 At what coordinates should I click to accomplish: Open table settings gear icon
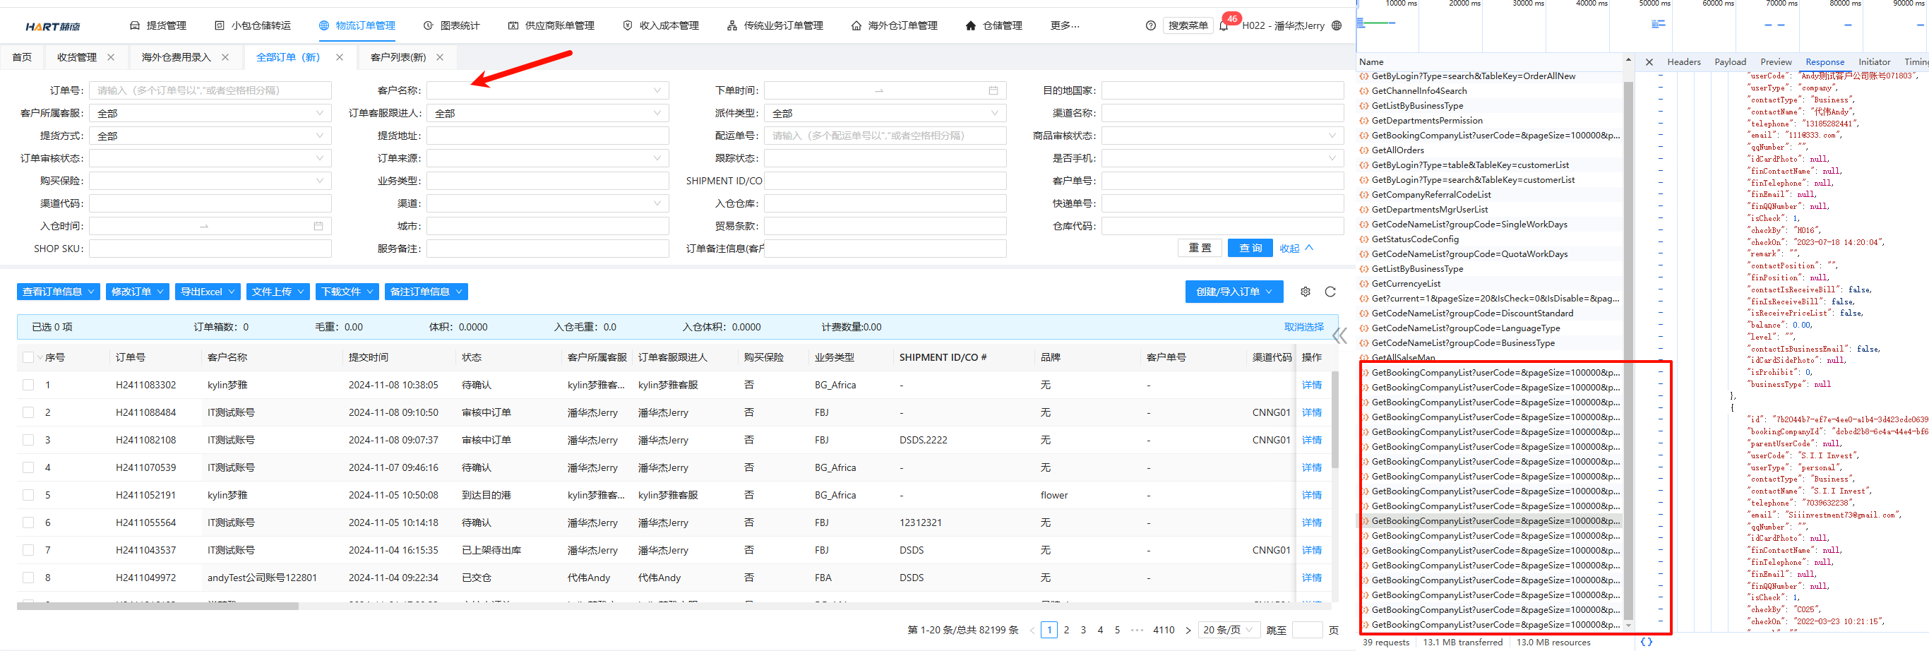click(x=1306, y=292)
